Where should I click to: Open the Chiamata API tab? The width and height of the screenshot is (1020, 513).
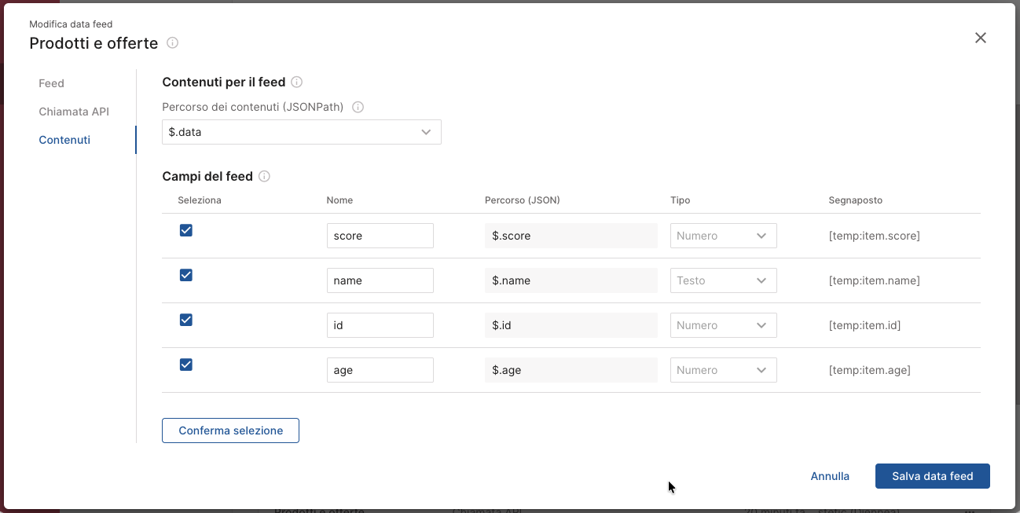click(x=74, y=112)
